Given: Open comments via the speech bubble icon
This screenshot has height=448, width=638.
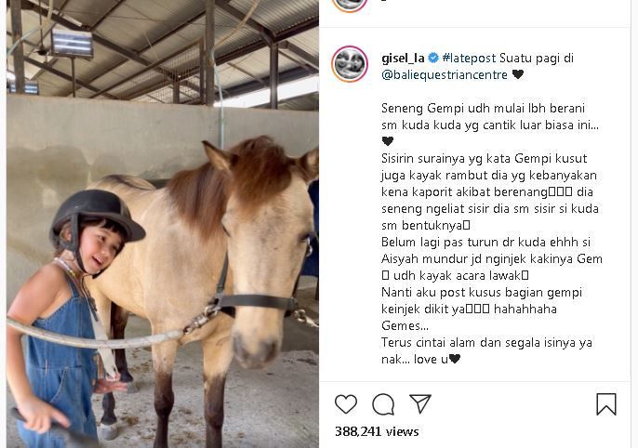Looking at the screenshot, I should [383, 404].
